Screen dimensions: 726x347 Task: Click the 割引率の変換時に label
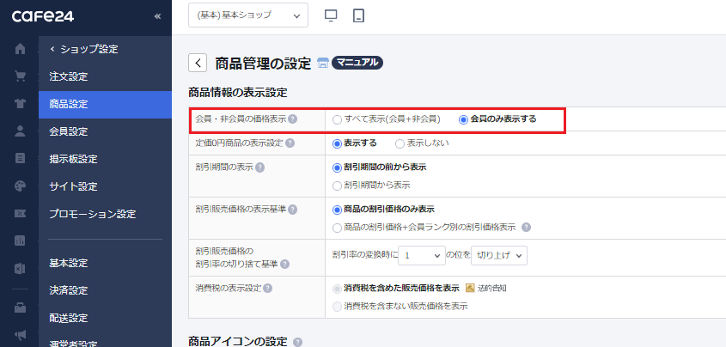364,255
